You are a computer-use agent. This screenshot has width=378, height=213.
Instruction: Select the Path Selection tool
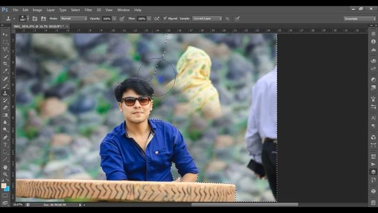coord(5,152)
